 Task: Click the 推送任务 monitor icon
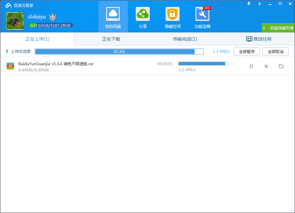pyautogui.click(x=249, y=39)
